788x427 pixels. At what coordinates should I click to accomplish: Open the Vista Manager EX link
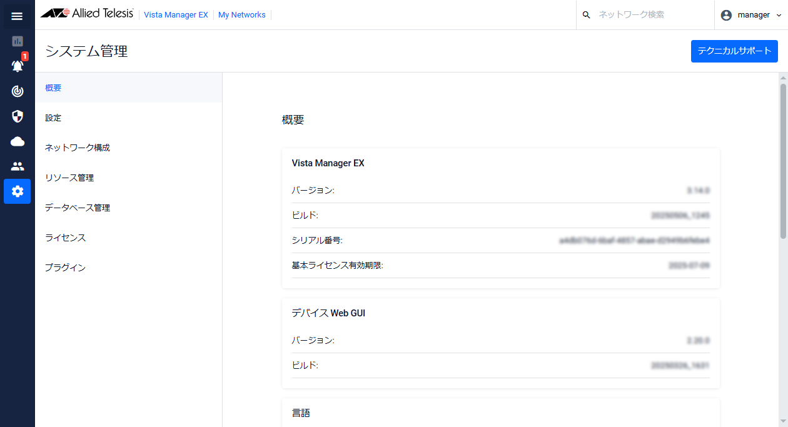pos(176,15)
